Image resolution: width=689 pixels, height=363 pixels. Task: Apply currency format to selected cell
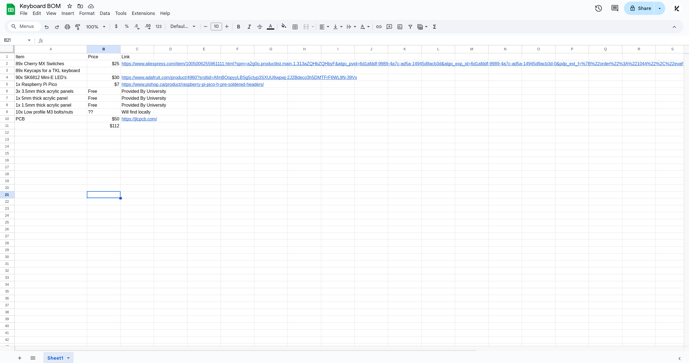[x=116, y=27]
